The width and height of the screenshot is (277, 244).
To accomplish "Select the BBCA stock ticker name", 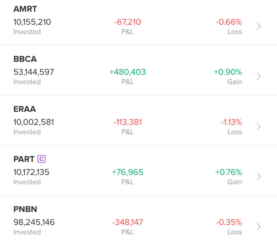I will click(x=25, y=59).
